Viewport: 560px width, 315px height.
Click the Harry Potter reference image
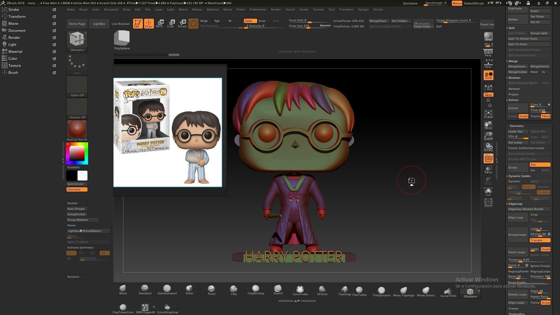(x=168, y=132)
